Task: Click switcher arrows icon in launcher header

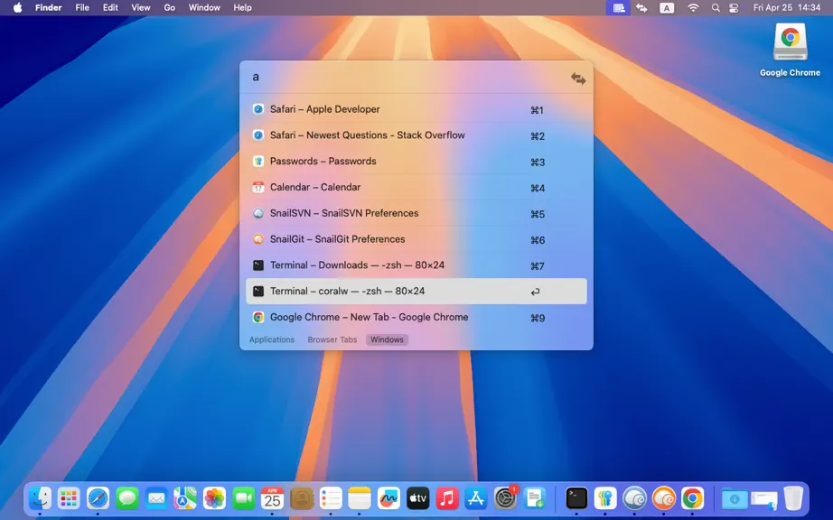Action: 578,79
